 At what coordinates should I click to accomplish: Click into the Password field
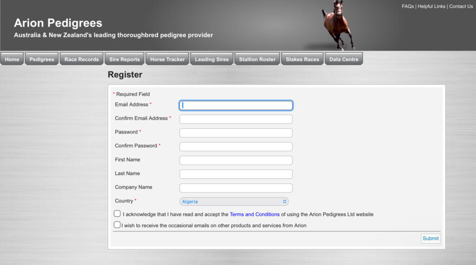236,133
